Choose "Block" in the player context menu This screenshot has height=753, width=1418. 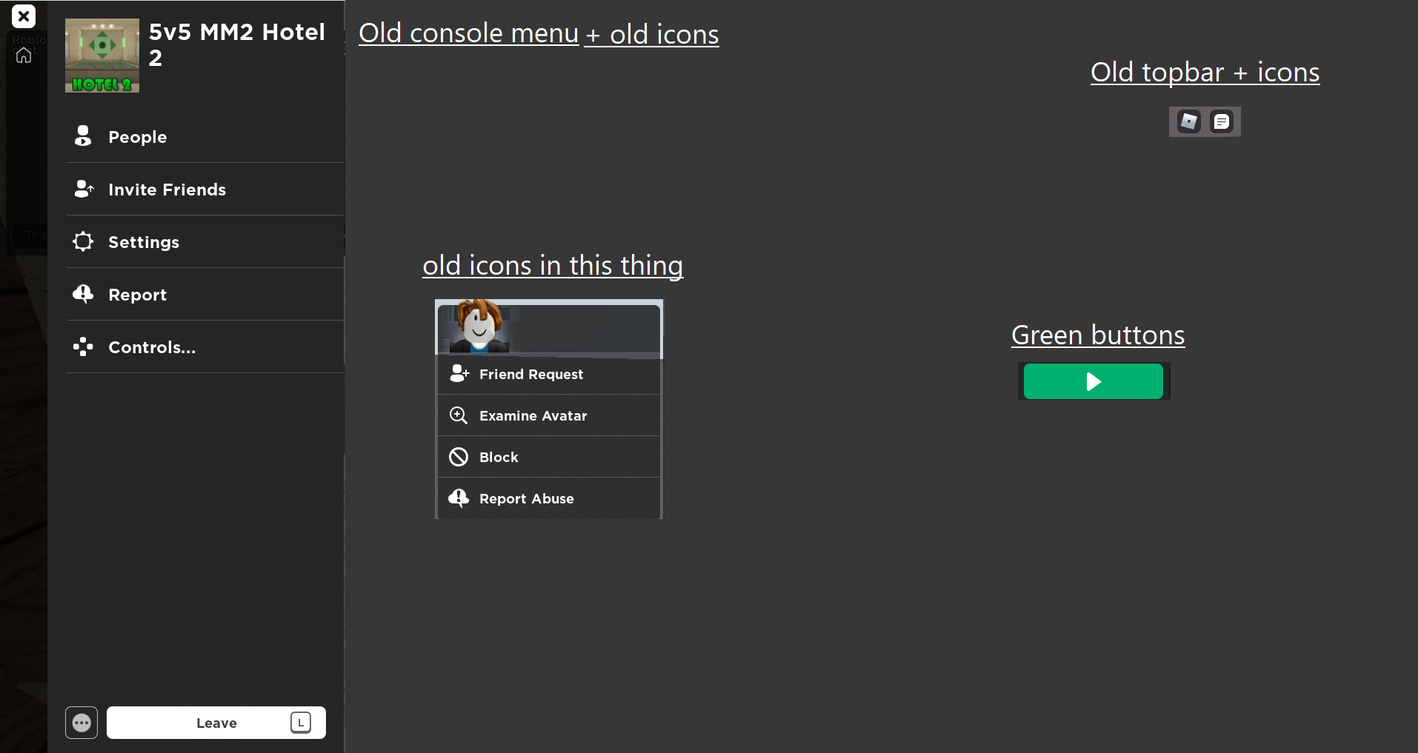click(499, 456)
